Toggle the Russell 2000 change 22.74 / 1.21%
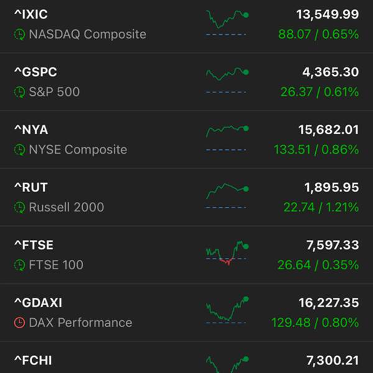 pyautogui.click(x=321, y=207)
